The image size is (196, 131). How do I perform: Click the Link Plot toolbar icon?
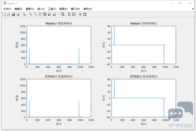[x=63, y=15]
